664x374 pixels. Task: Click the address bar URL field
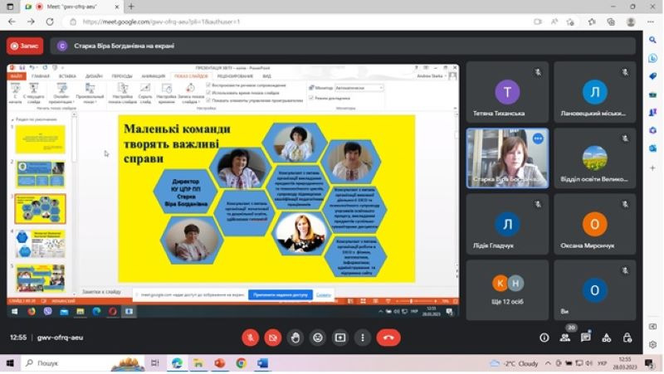click(x=296, y=22)
